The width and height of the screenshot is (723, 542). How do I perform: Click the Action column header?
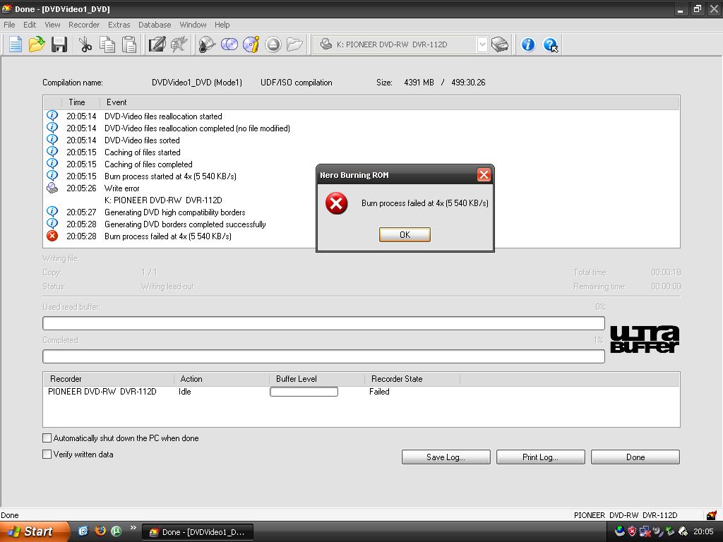(x=222, y=379)
